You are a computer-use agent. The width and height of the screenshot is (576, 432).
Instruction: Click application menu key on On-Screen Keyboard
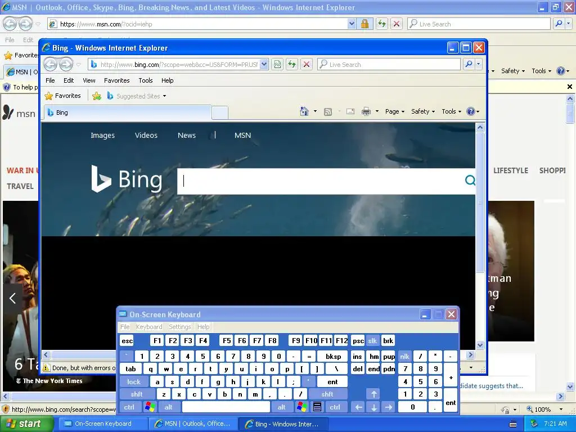click(317, 407)
